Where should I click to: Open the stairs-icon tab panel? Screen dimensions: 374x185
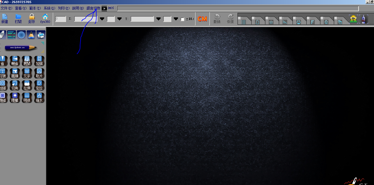click(x=285, y=22)
